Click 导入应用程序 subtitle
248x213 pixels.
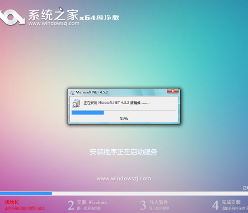[159, 208]
